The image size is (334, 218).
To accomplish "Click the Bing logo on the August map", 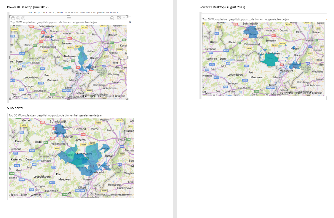I will click(208, 93).
